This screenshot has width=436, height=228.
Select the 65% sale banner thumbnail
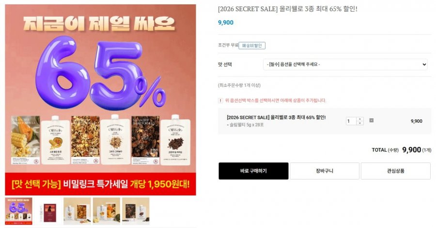(18, 212)
